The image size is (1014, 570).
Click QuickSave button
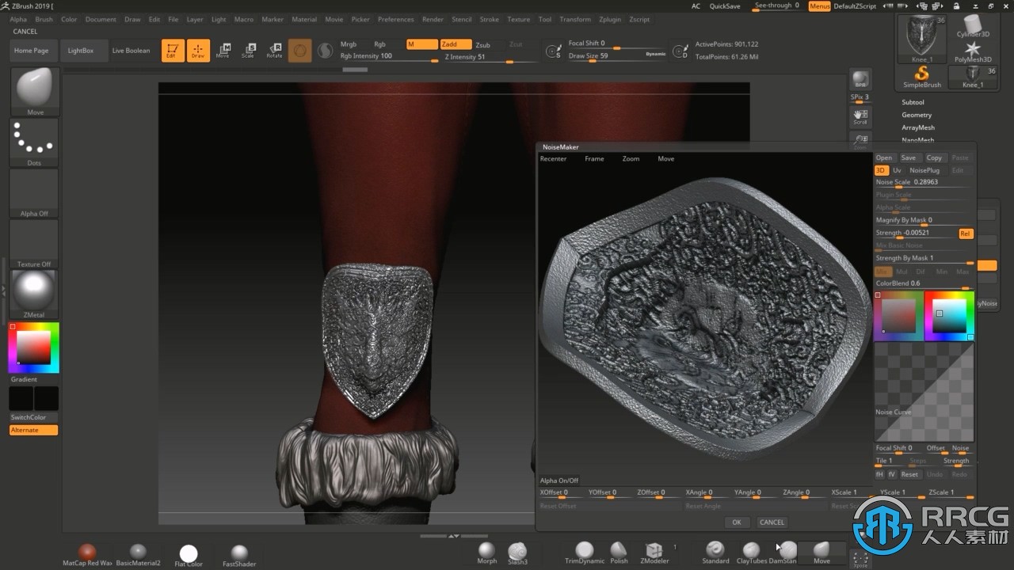(725, 6)
